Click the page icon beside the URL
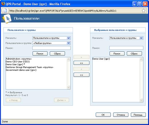Viewport: 149px width, 125px height. (5, 11)
